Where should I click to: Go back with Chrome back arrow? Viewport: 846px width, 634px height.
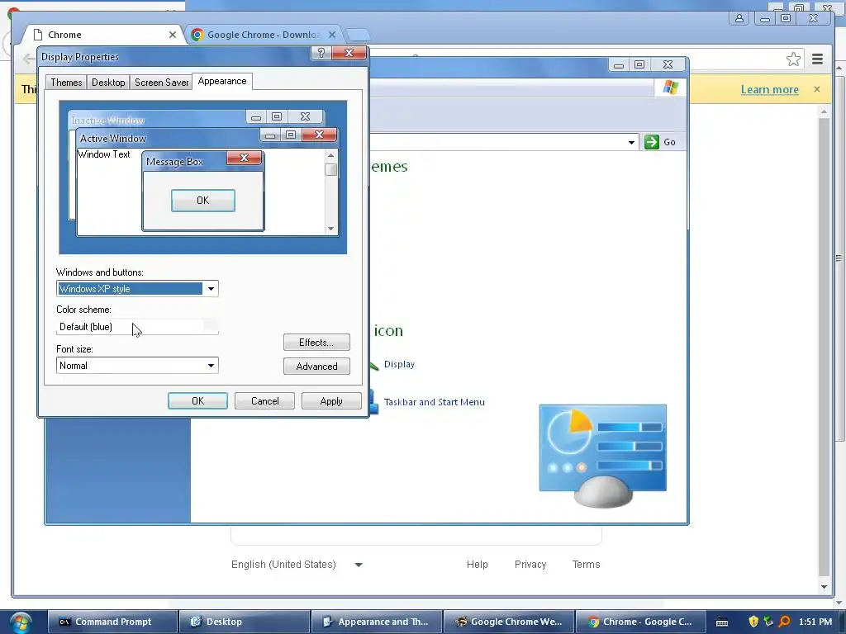click(28, 59)
